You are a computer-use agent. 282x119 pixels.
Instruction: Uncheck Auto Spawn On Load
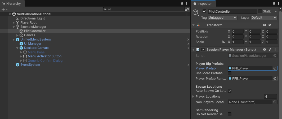click(x=230, y=91)
